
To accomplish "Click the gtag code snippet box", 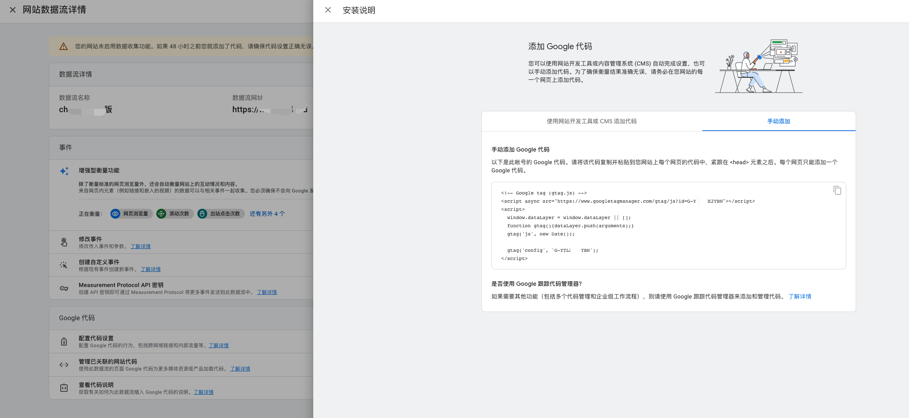I will [x=668, y=226].
